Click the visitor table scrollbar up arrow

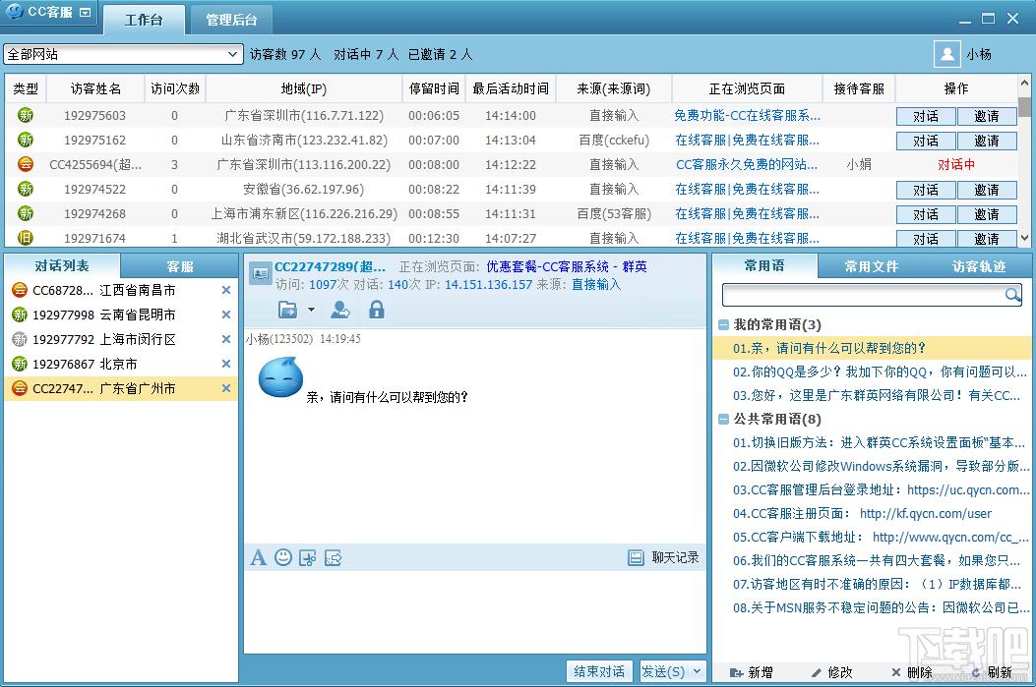click(x=1024, y=84)
